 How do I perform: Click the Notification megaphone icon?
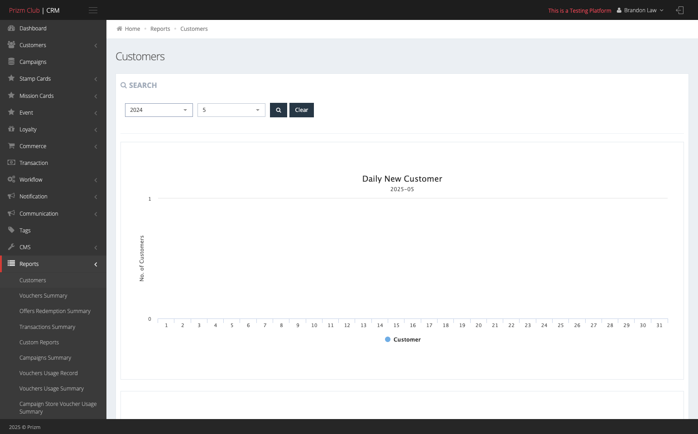tap(11, 196)
